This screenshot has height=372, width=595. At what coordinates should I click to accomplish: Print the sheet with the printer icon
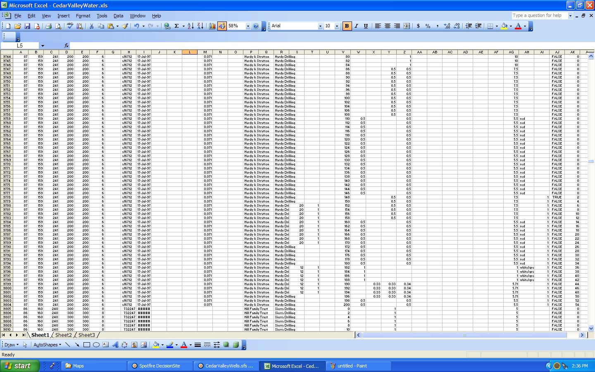coord(48,26)
